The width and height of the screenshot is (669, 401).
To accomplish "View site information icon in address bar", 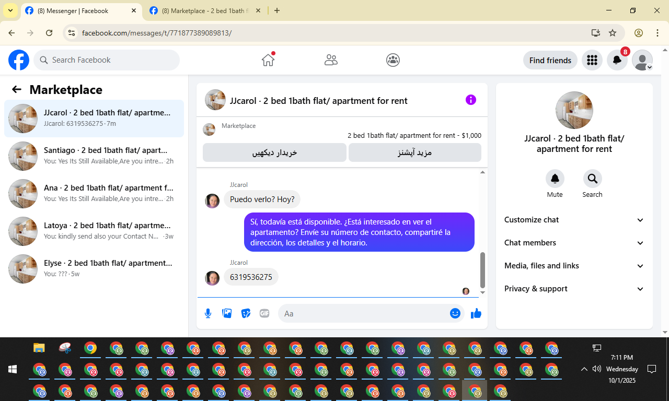I will point(72,33).
